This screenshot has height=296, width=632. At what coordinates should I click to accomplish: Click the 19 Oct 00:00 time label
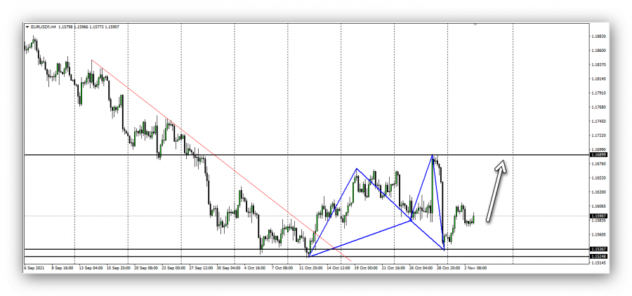[x=365, y=267]
